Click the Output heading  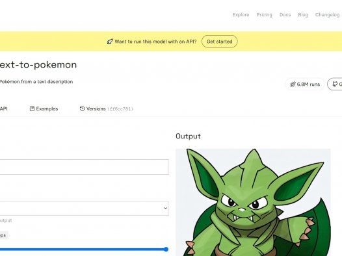coord(189,136)
